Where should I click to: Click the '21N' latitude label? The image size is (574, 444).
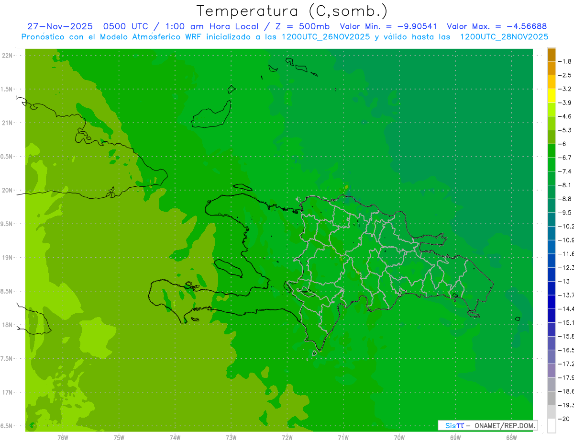tap(7, 123)
